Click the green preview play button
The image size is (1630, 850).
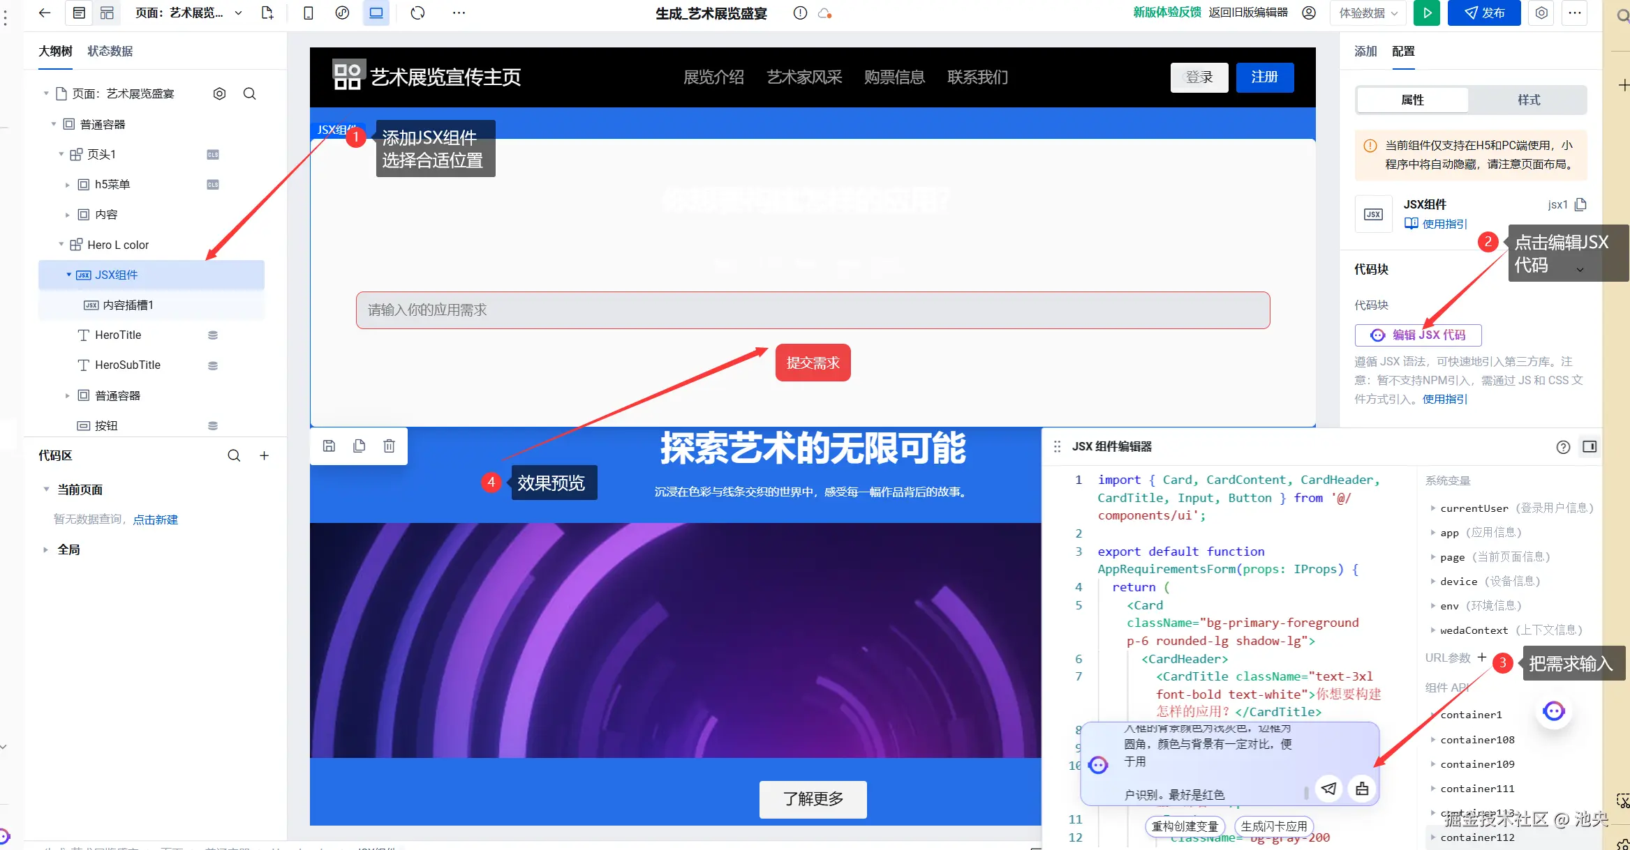click(1426, 13)
